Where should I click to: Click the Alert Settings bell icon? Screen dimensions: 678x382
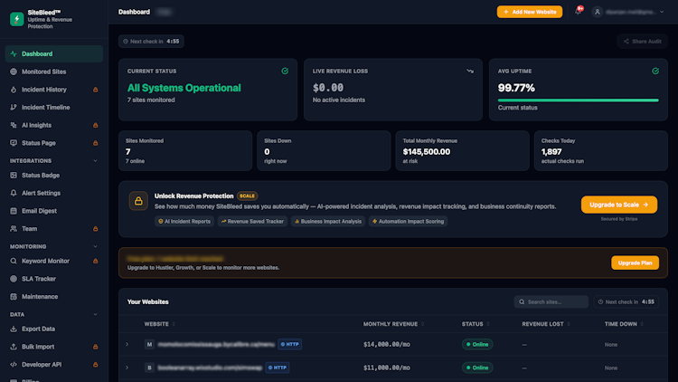[x=14, y=193]
